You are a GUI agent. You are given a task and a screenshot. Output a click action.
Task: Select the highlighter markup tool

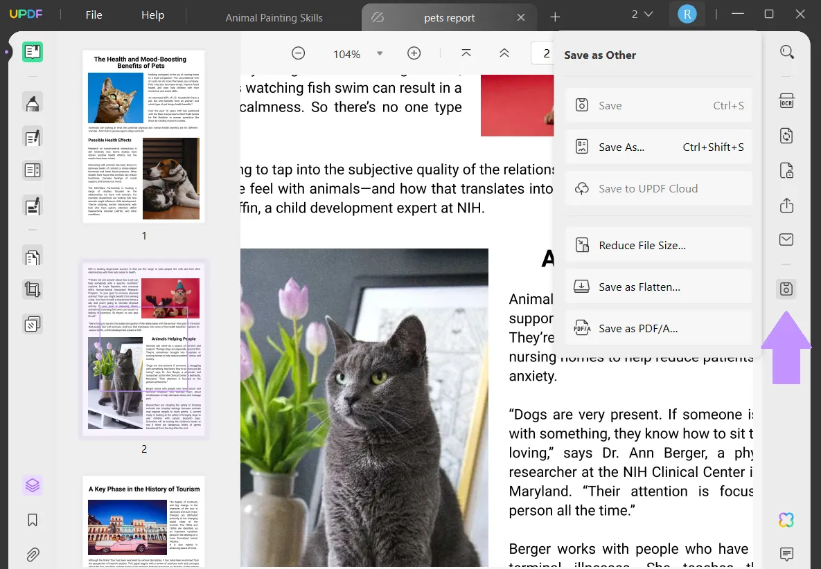click(x=32, y=102)
